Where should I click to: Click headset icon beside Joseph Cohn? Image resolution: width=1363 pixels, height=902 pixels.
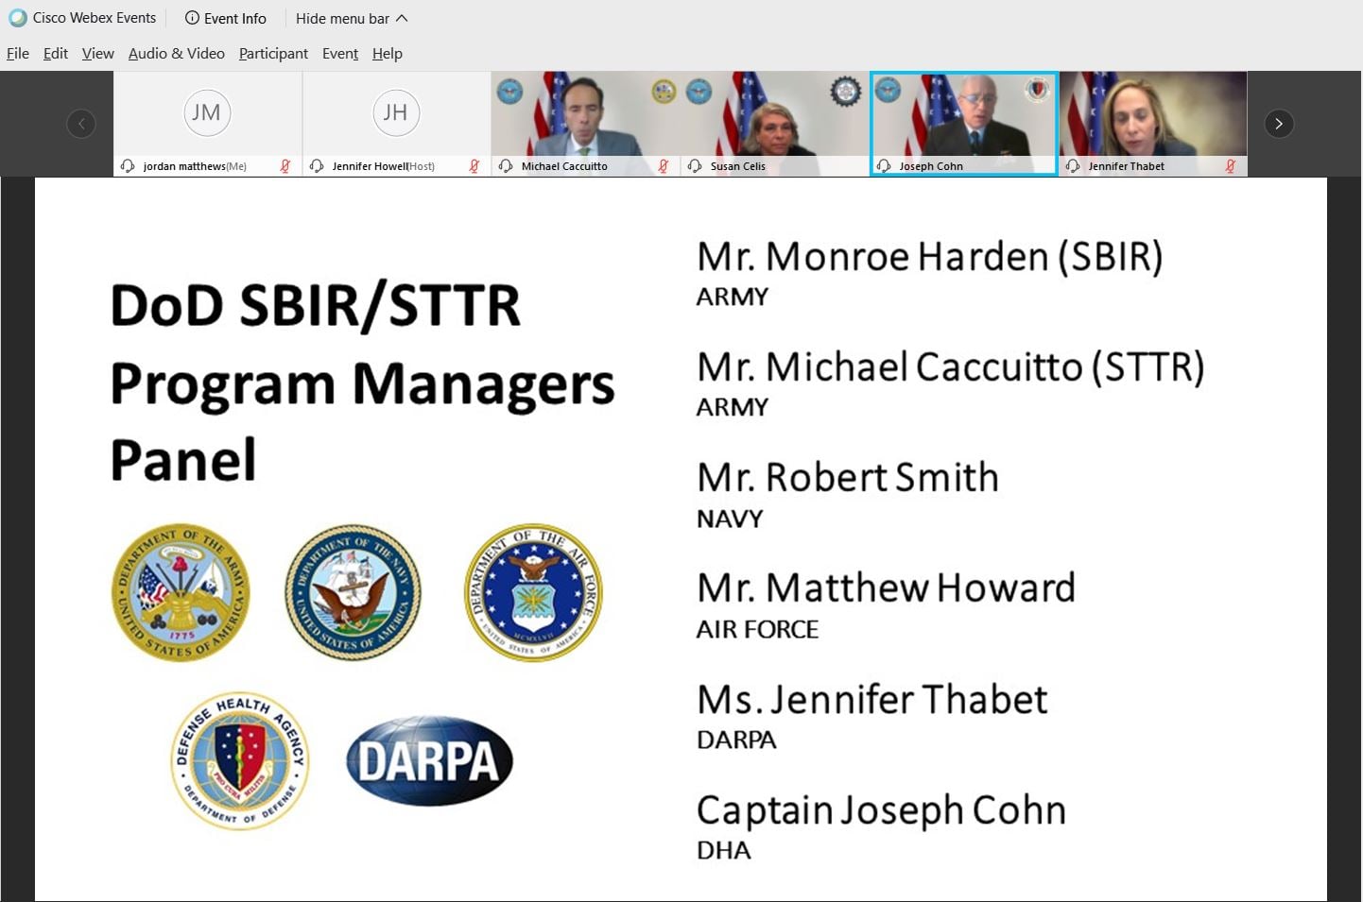tap(884, 166)
